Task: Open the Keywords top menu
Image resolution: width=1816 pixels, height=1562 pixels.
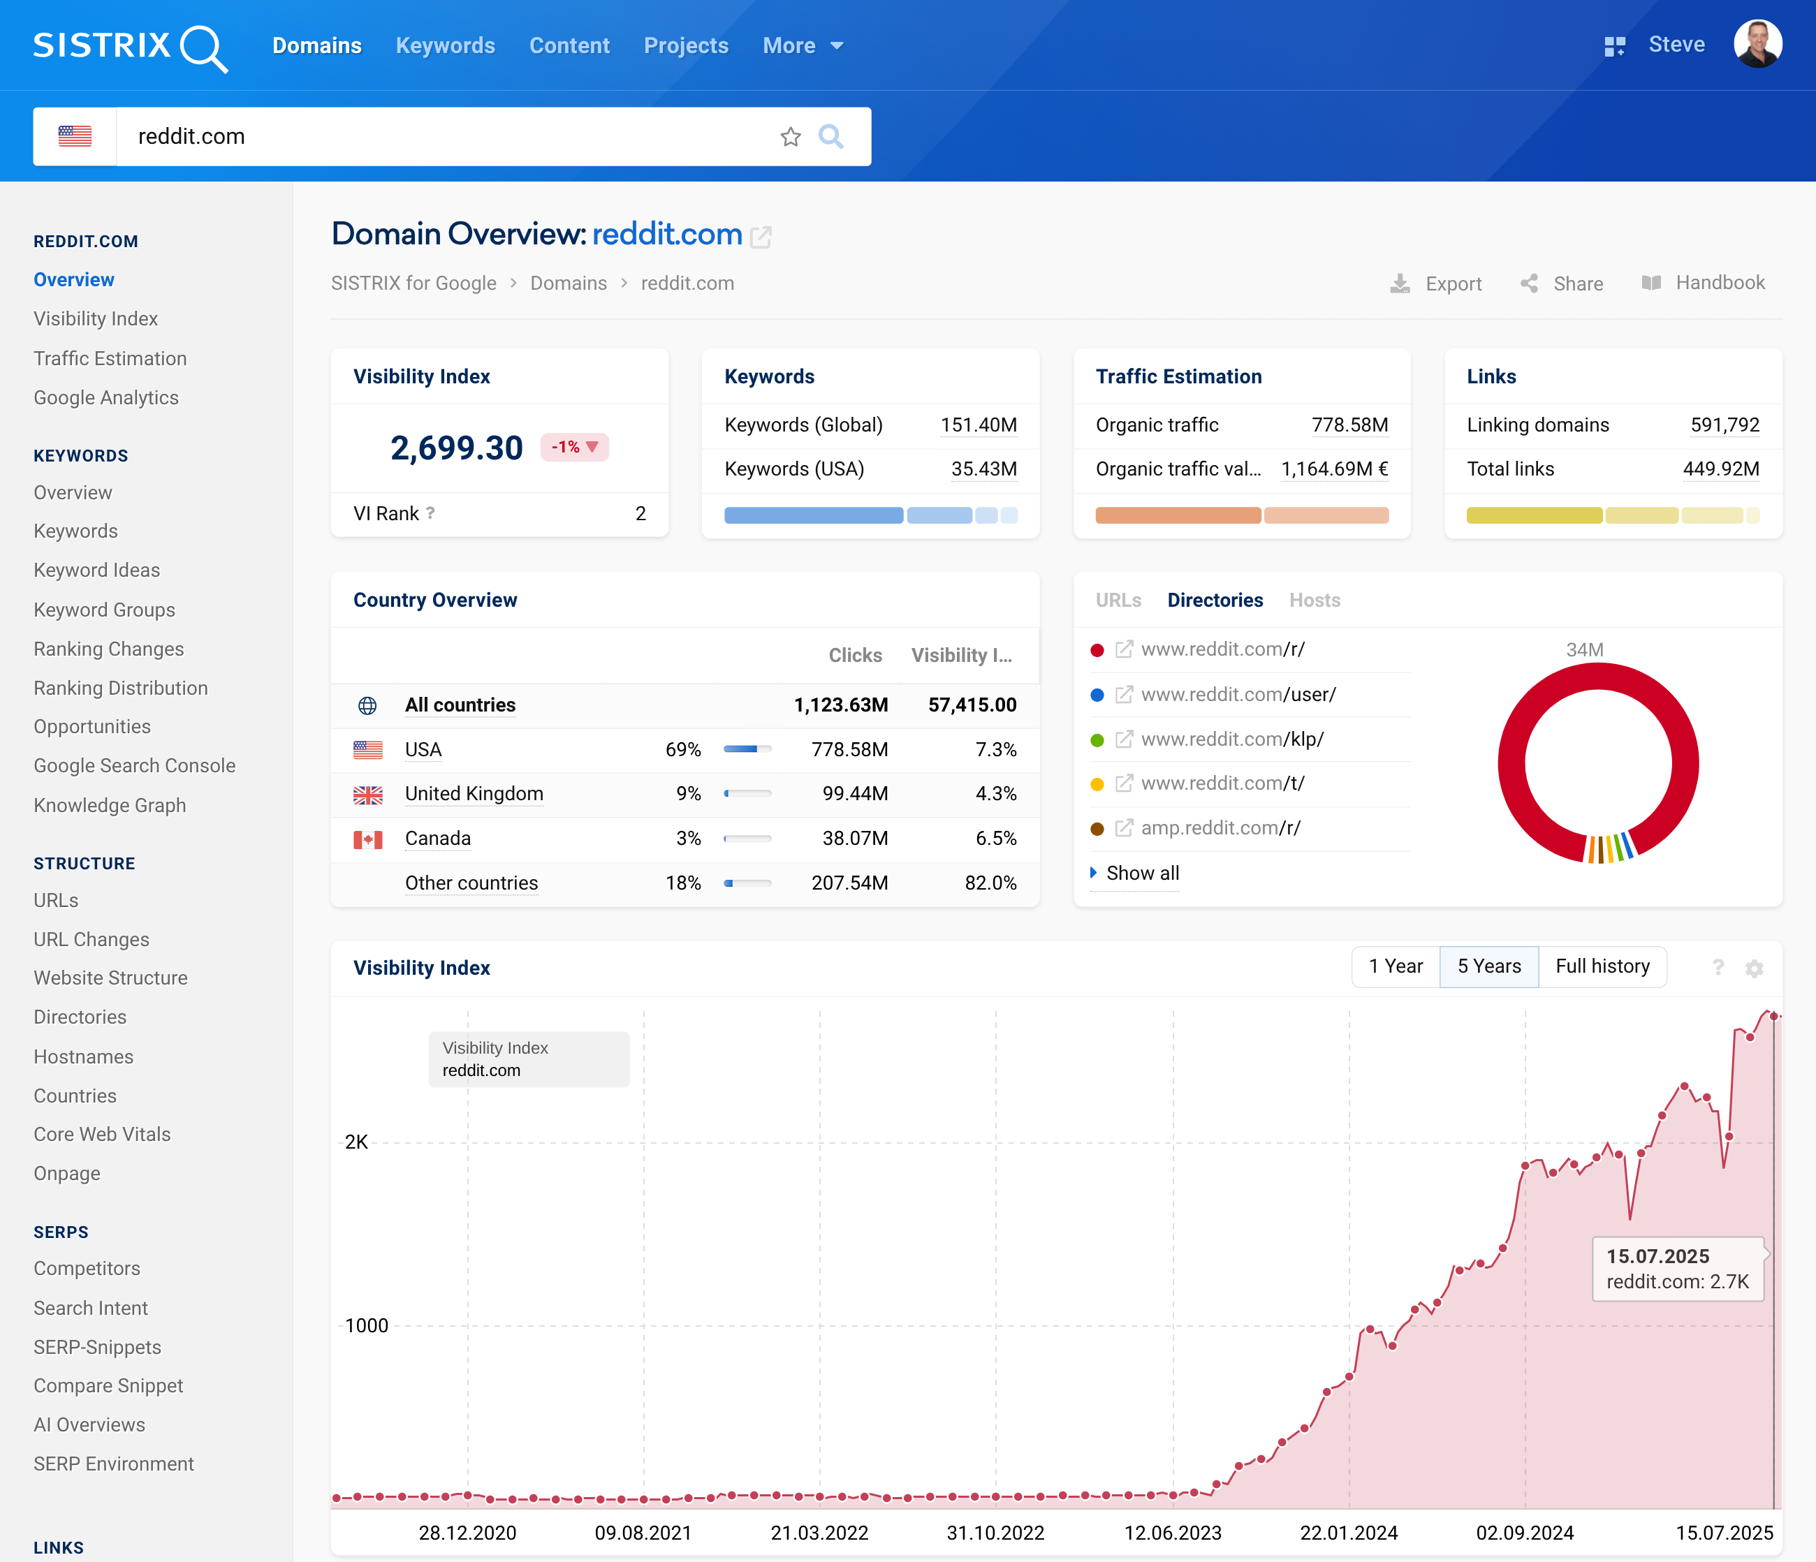Action: coord(445,45)
